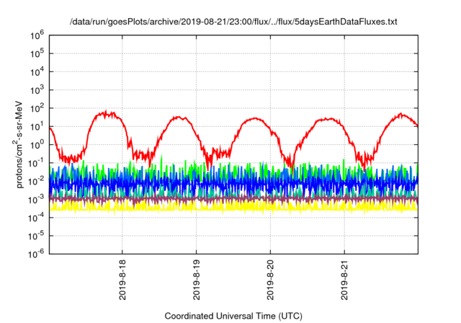This screenshot has width=461, height=323.
Task: Click the 10^-1 y-axis tick label
Action: 37,163
